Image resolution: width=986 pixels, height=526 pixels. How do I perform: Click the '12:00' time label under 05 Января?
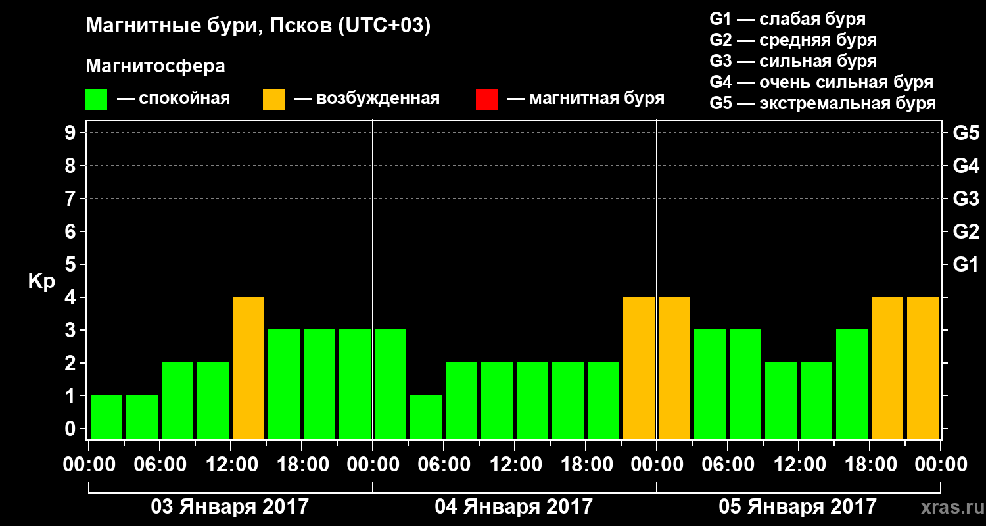point(799,465)
